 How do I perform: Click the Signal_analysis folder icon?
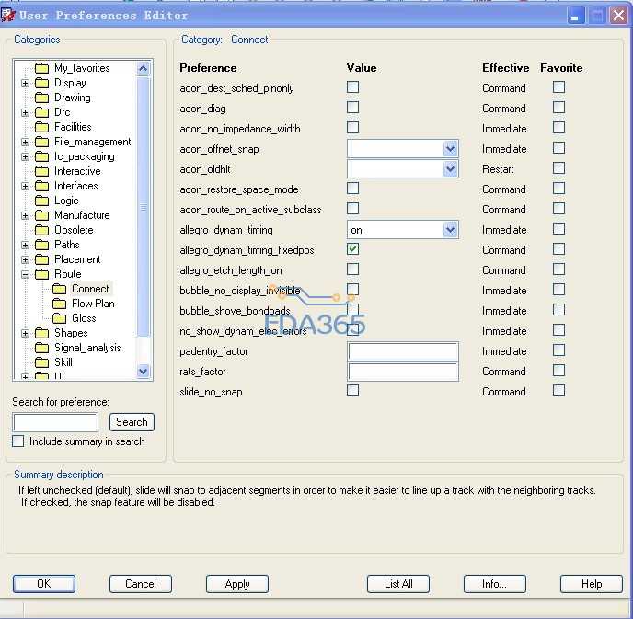[x=41, y=348]
